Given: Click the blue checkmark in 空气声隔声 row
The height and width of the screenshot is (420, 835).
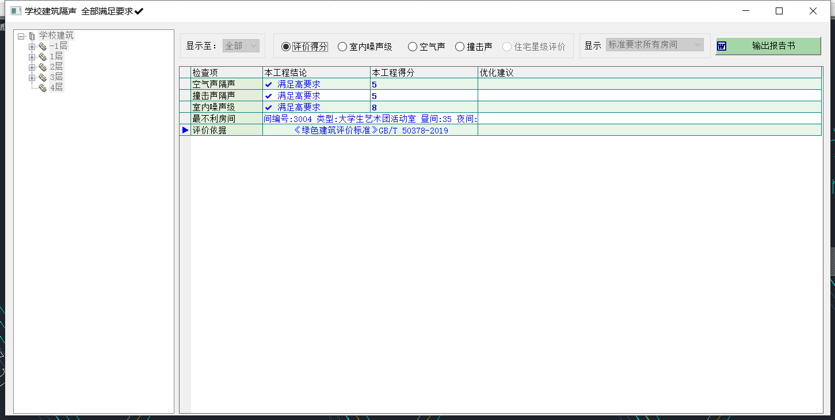Looking at the screenshot, I should point(268,85).
